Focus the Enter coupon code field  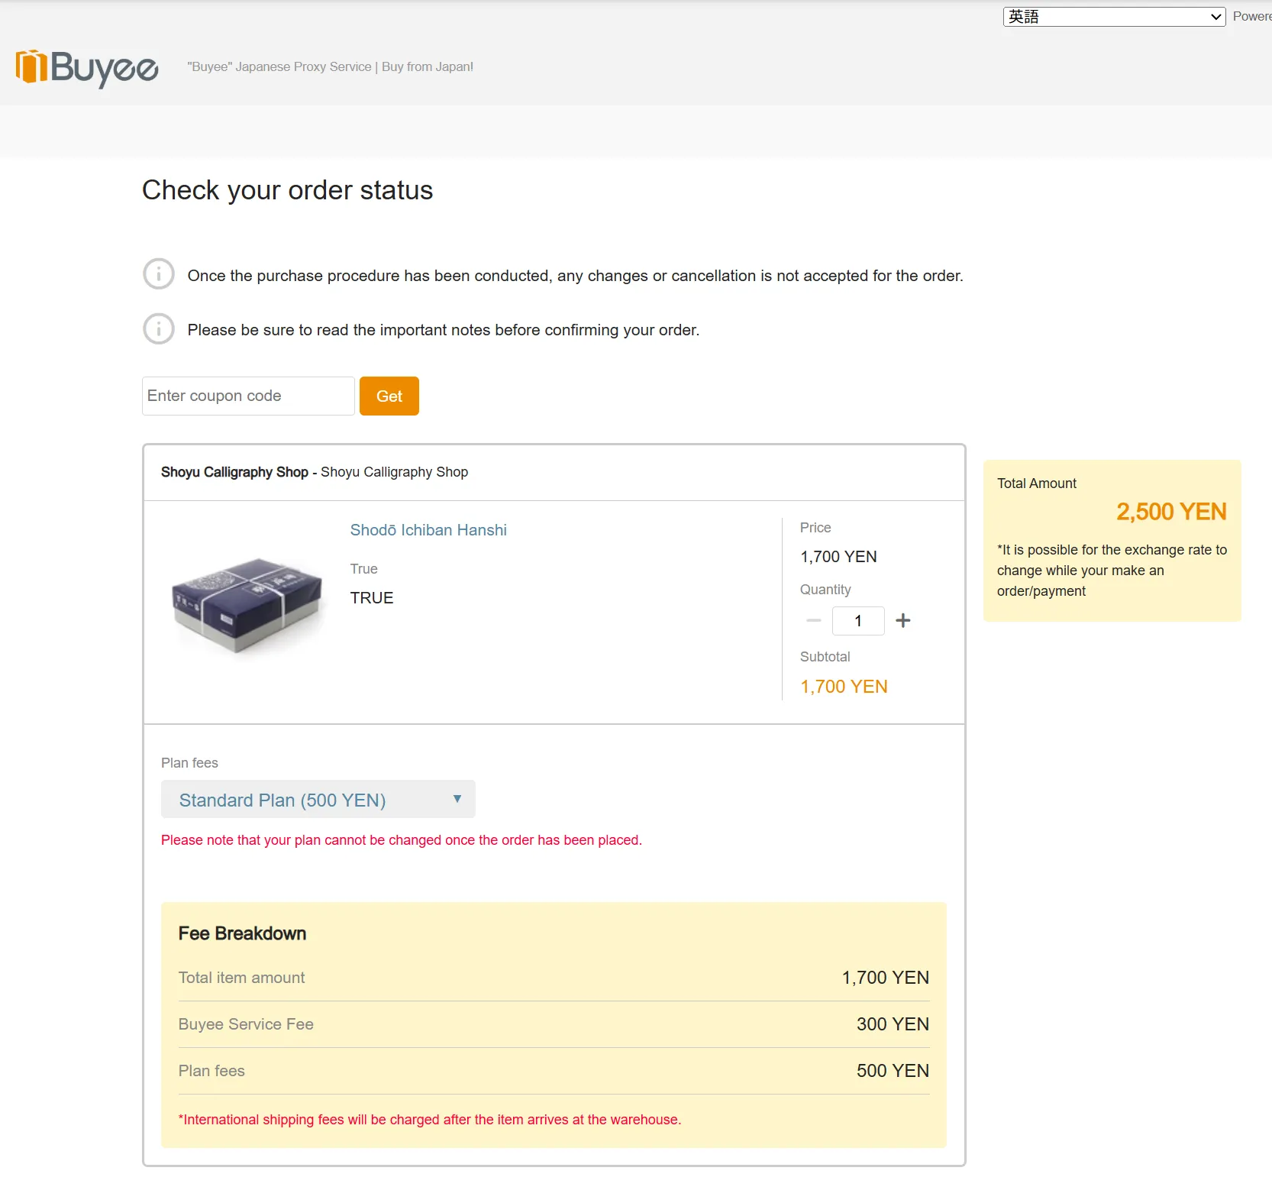(x=248, y=396)
